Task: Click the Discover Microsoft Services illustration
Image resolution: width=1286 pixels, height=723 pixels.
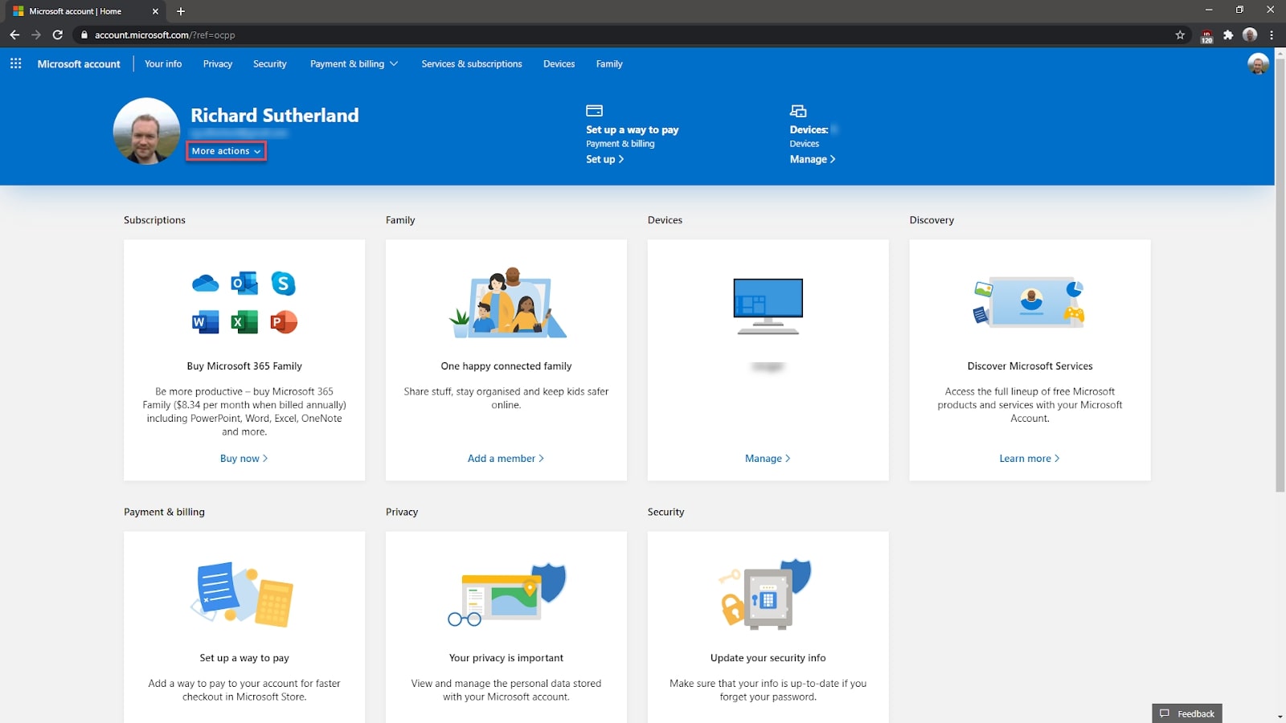Action: (x=1030, y=302)
